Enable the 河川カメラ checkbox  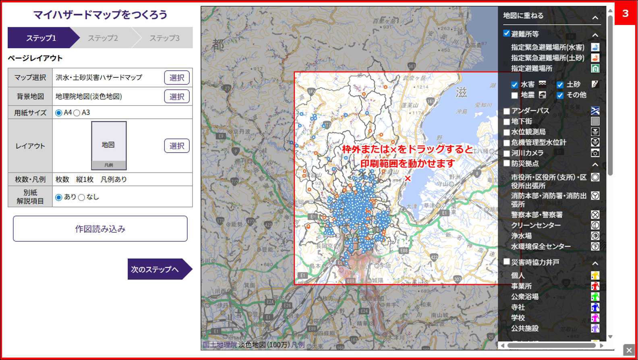507,153
